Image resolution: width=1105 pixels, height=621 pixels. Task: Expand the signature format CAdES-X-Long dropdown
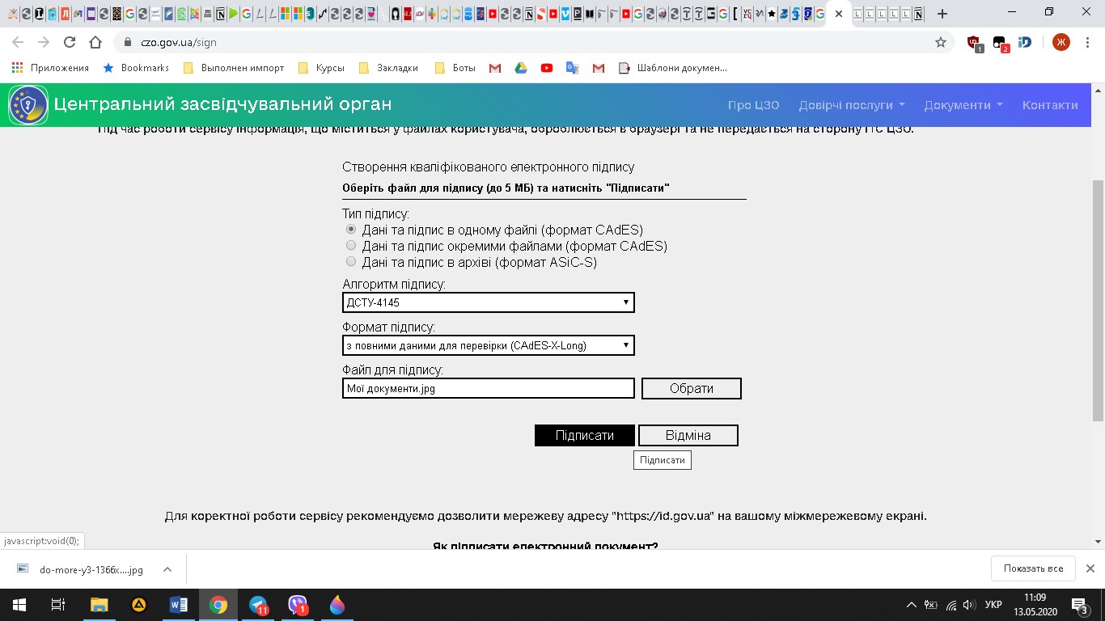coord(488,346)
